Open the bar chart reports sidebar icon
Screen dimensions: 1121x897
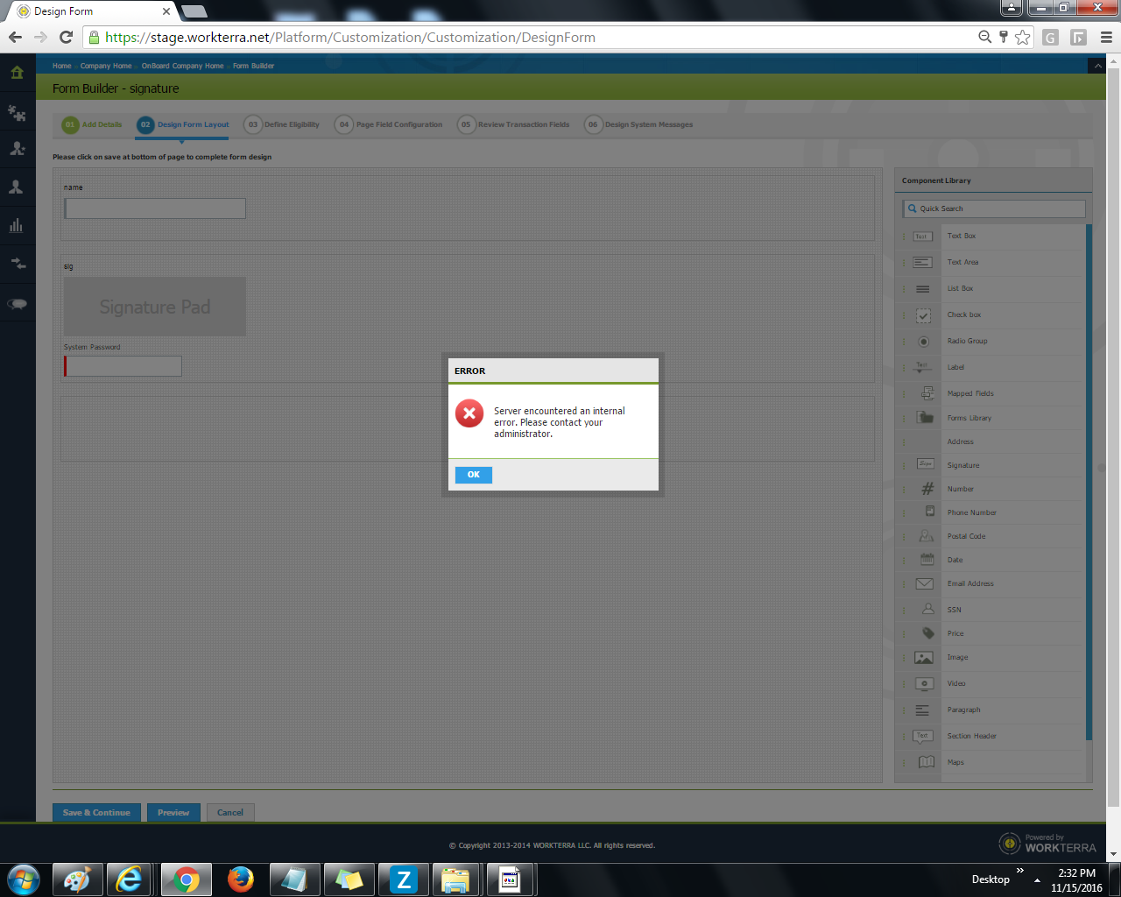coord(17,225)
